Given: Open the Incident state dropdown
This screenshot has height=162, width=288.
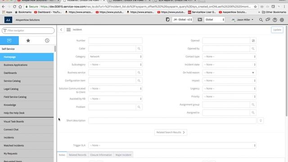Looking at the screenshot, I should tap(229, 65).
